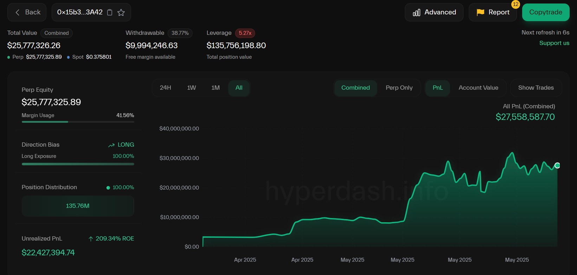Switch to the 1W time range
This screenshot has width=577, height=275.
(x=192, y=88)
